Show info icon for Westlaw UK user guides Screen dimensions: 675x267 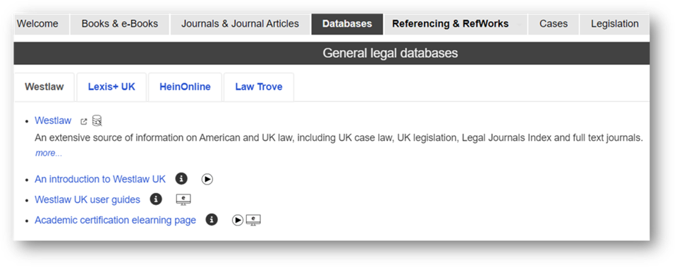156,199
